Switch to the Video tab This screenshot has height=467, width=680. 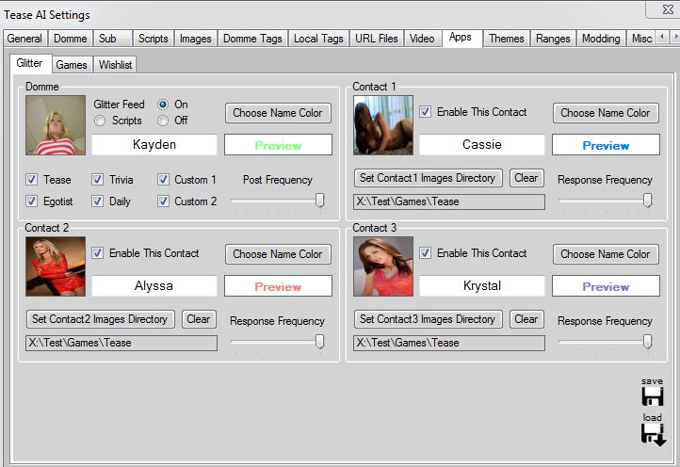[422, 39]
